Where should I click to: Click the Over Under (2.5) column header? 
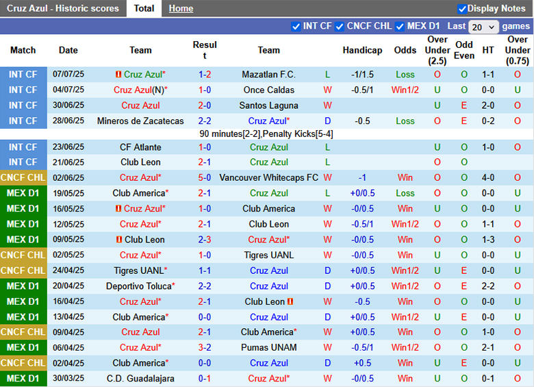click(x=437, y=50)
